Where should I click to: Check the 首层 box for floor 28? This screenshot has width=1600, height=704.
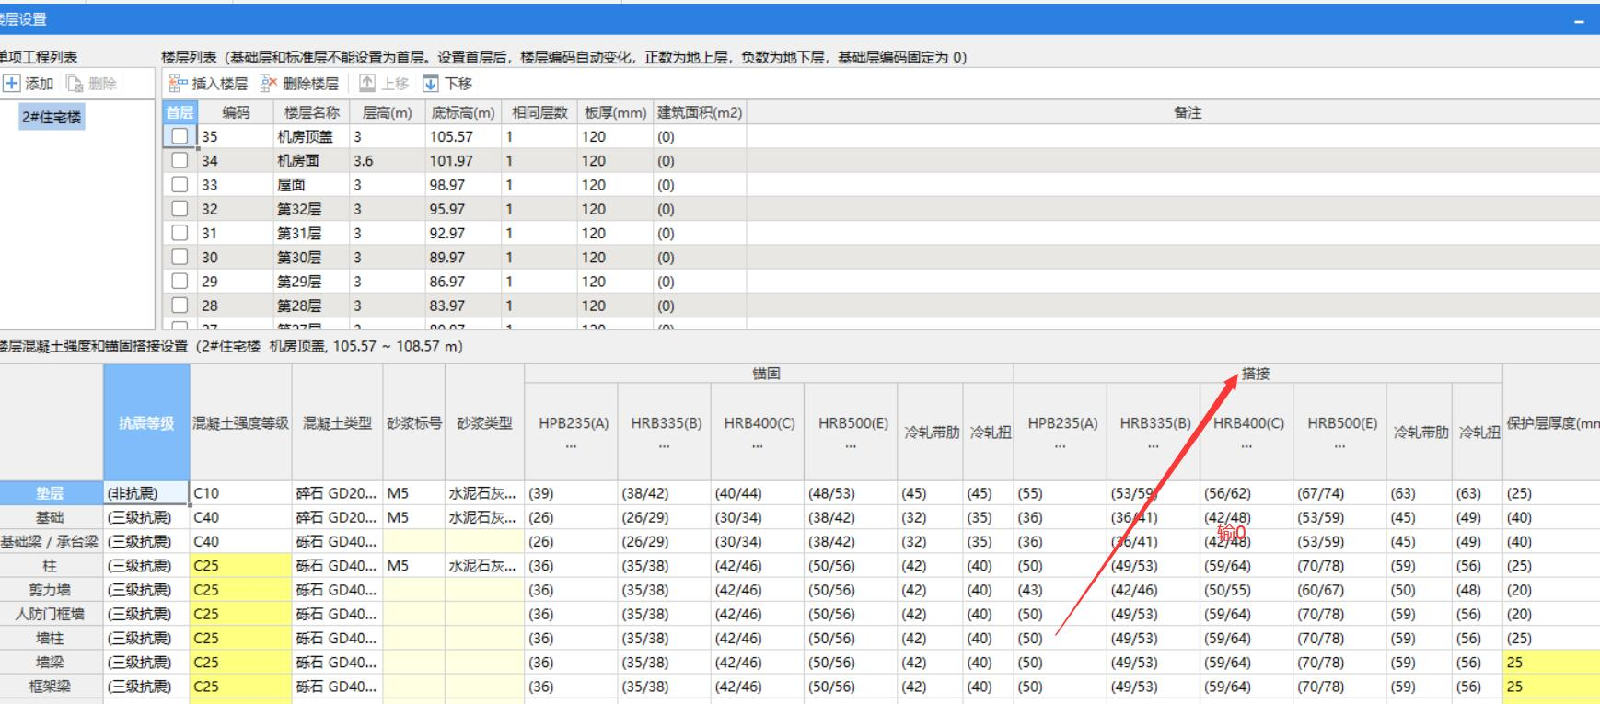[x=180, y=306]
